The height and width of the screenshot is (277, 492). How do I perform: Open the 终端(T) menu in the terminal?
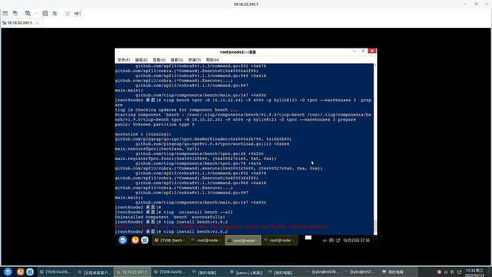[195, 60]
